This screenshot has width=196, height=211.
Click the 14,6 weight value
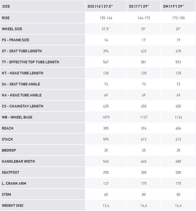[x=144, y=205]
